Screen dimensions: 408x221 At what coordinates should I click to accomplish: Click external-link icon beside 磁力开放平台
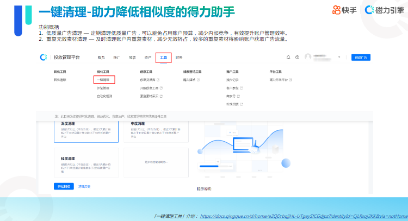coord(290,80)
